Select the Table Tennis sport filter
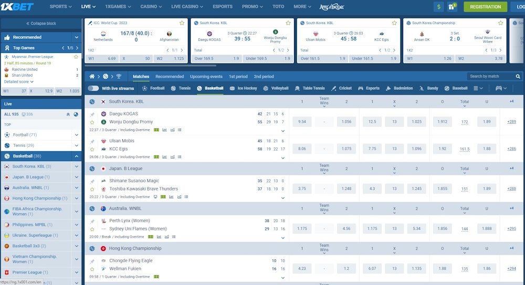Viewport: 525px width, 285px height. 310,88
